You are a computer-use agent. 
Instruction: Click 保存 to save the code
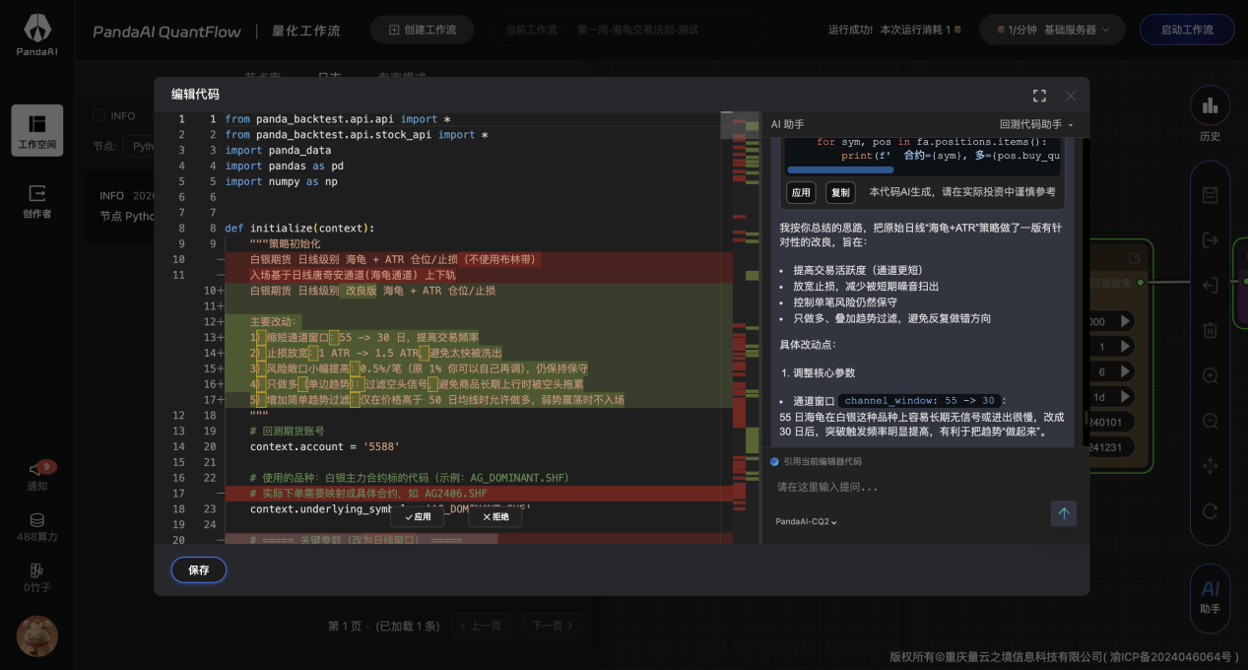coord(199,569)
